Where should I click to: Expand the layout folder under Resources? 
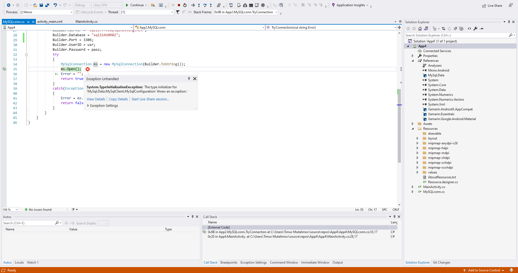click(x=418, y=138)
